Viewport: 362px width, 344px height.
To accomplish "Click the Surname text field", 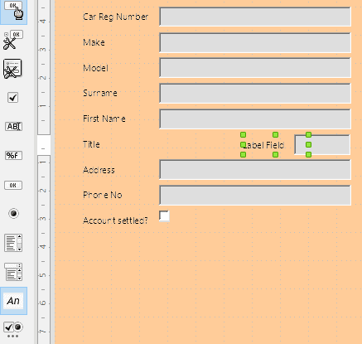I will [255, 94].
